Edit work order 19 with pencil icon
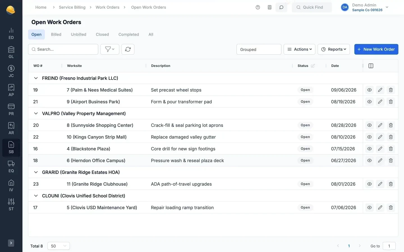Viewport: 404px width, 252px height. click(380, 90)
